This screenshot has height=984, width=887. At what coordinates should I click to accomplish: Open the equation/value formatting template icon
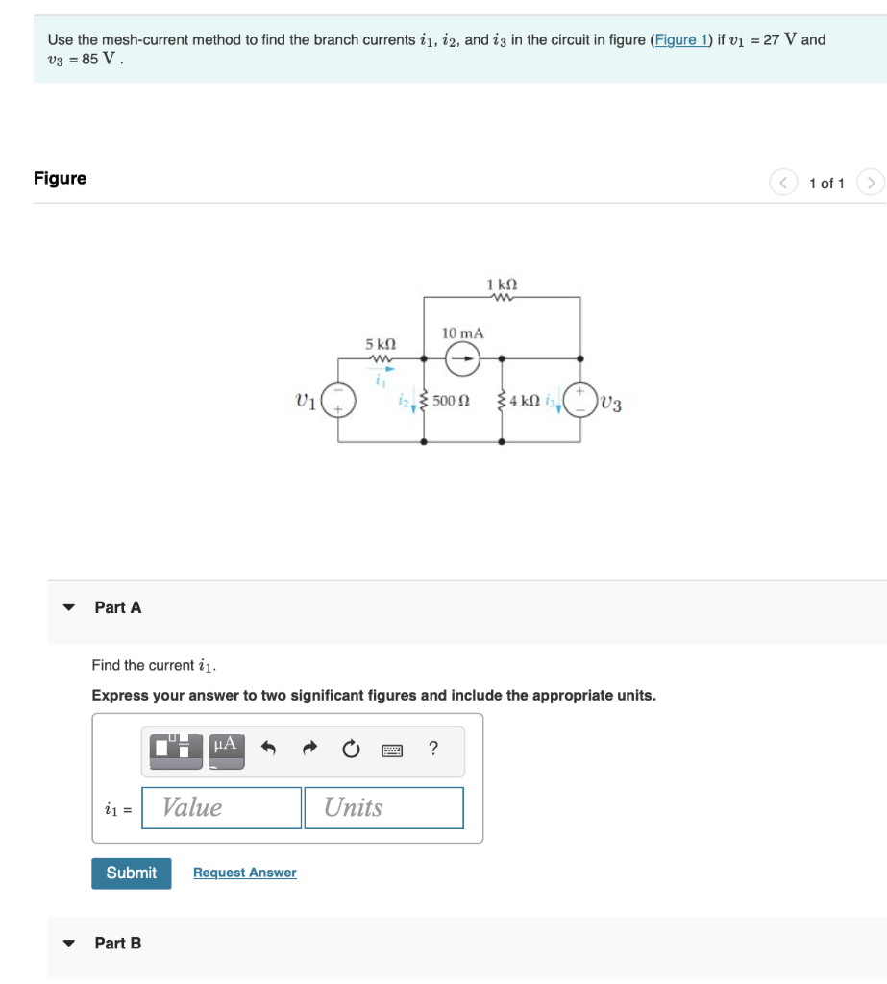(x=175, y=750)
